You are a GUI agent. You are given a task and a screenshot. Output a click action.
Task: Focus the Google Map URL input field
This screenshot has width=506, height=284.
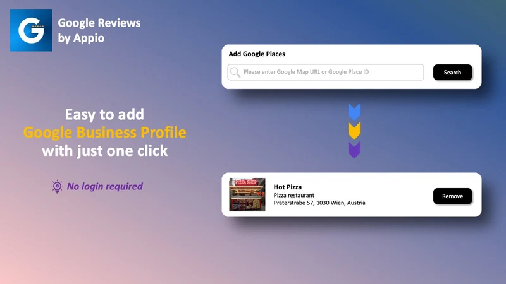326,72
